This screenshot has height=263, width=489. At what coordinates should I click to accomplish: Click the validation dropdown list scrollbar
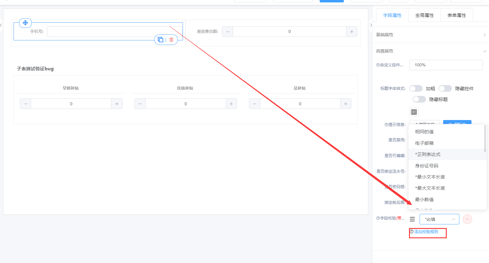485,139
